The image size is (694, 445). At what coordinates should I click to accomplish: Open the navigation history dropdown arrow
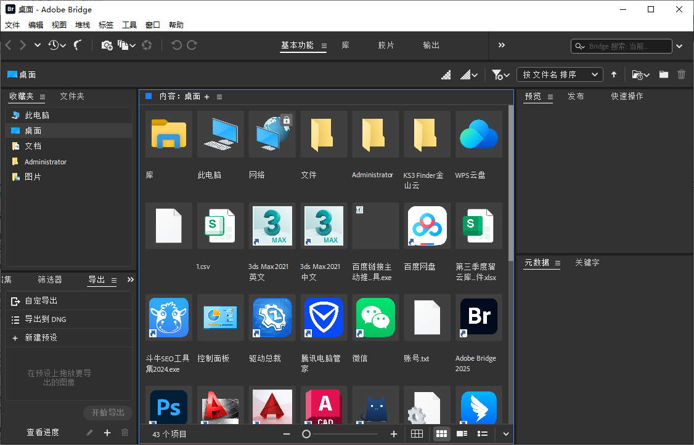coord(38,45)
